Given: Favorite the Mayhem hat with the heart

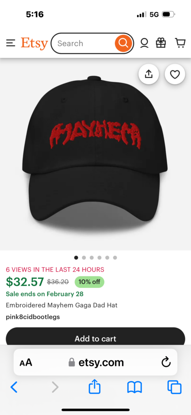Looking at the screenshot, I should pos(175,74).
